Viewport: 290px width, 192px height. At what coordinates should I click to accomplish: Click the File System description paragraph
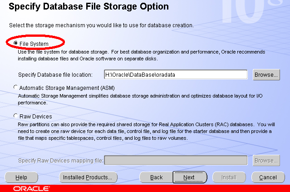142,55
